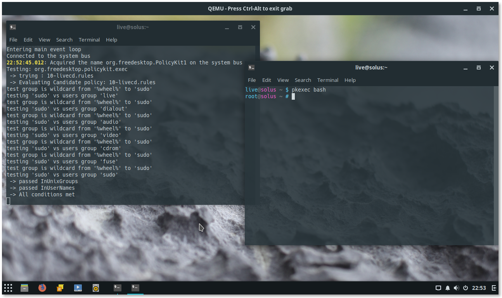Click the 'root@solus ~ #' prompt line
This screenshot has width=502, height=298.
point(267,96)
